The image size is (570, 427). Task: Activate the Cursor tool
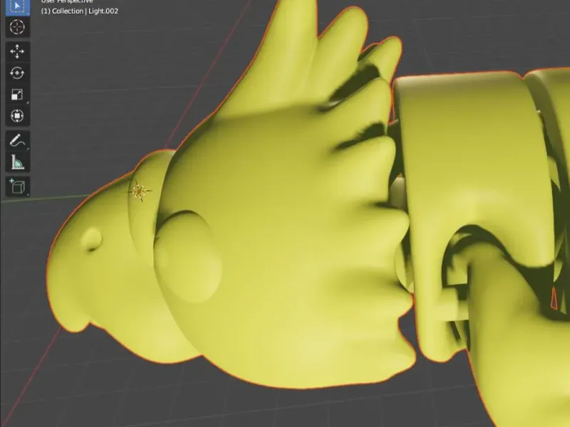point(17,27)
